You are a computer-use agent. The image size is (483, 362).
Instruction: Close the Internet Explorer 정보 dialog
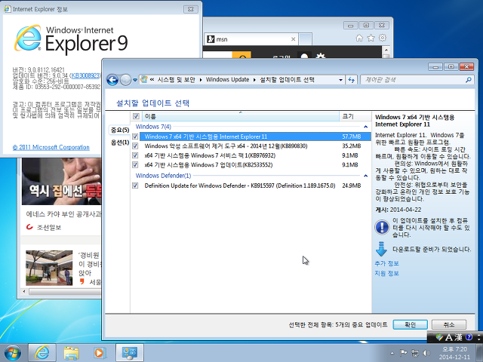(191, 9)
